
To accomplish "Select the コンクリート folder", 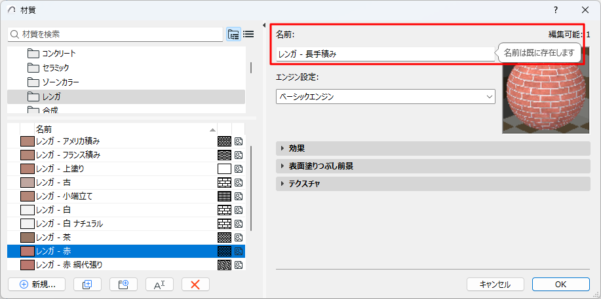I will (x=59, y=53).
